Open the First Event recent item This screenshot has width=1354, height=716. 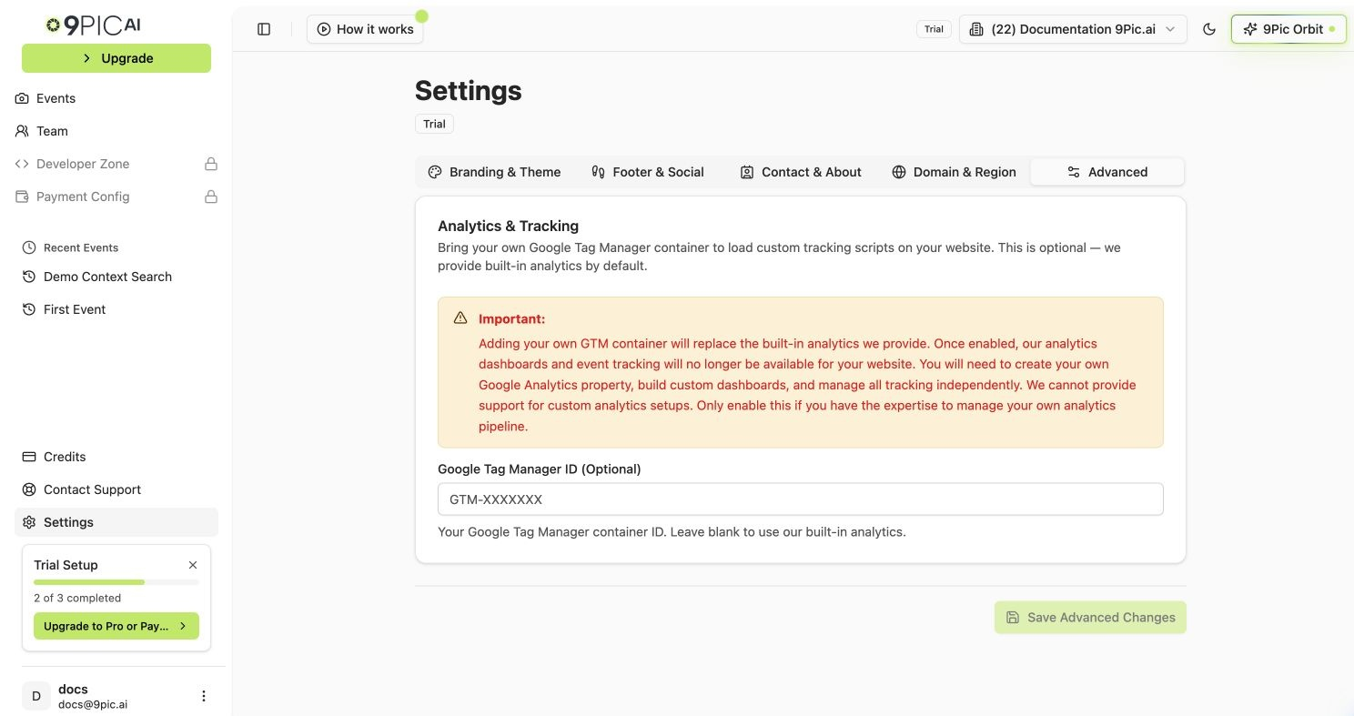coord(116,309)
